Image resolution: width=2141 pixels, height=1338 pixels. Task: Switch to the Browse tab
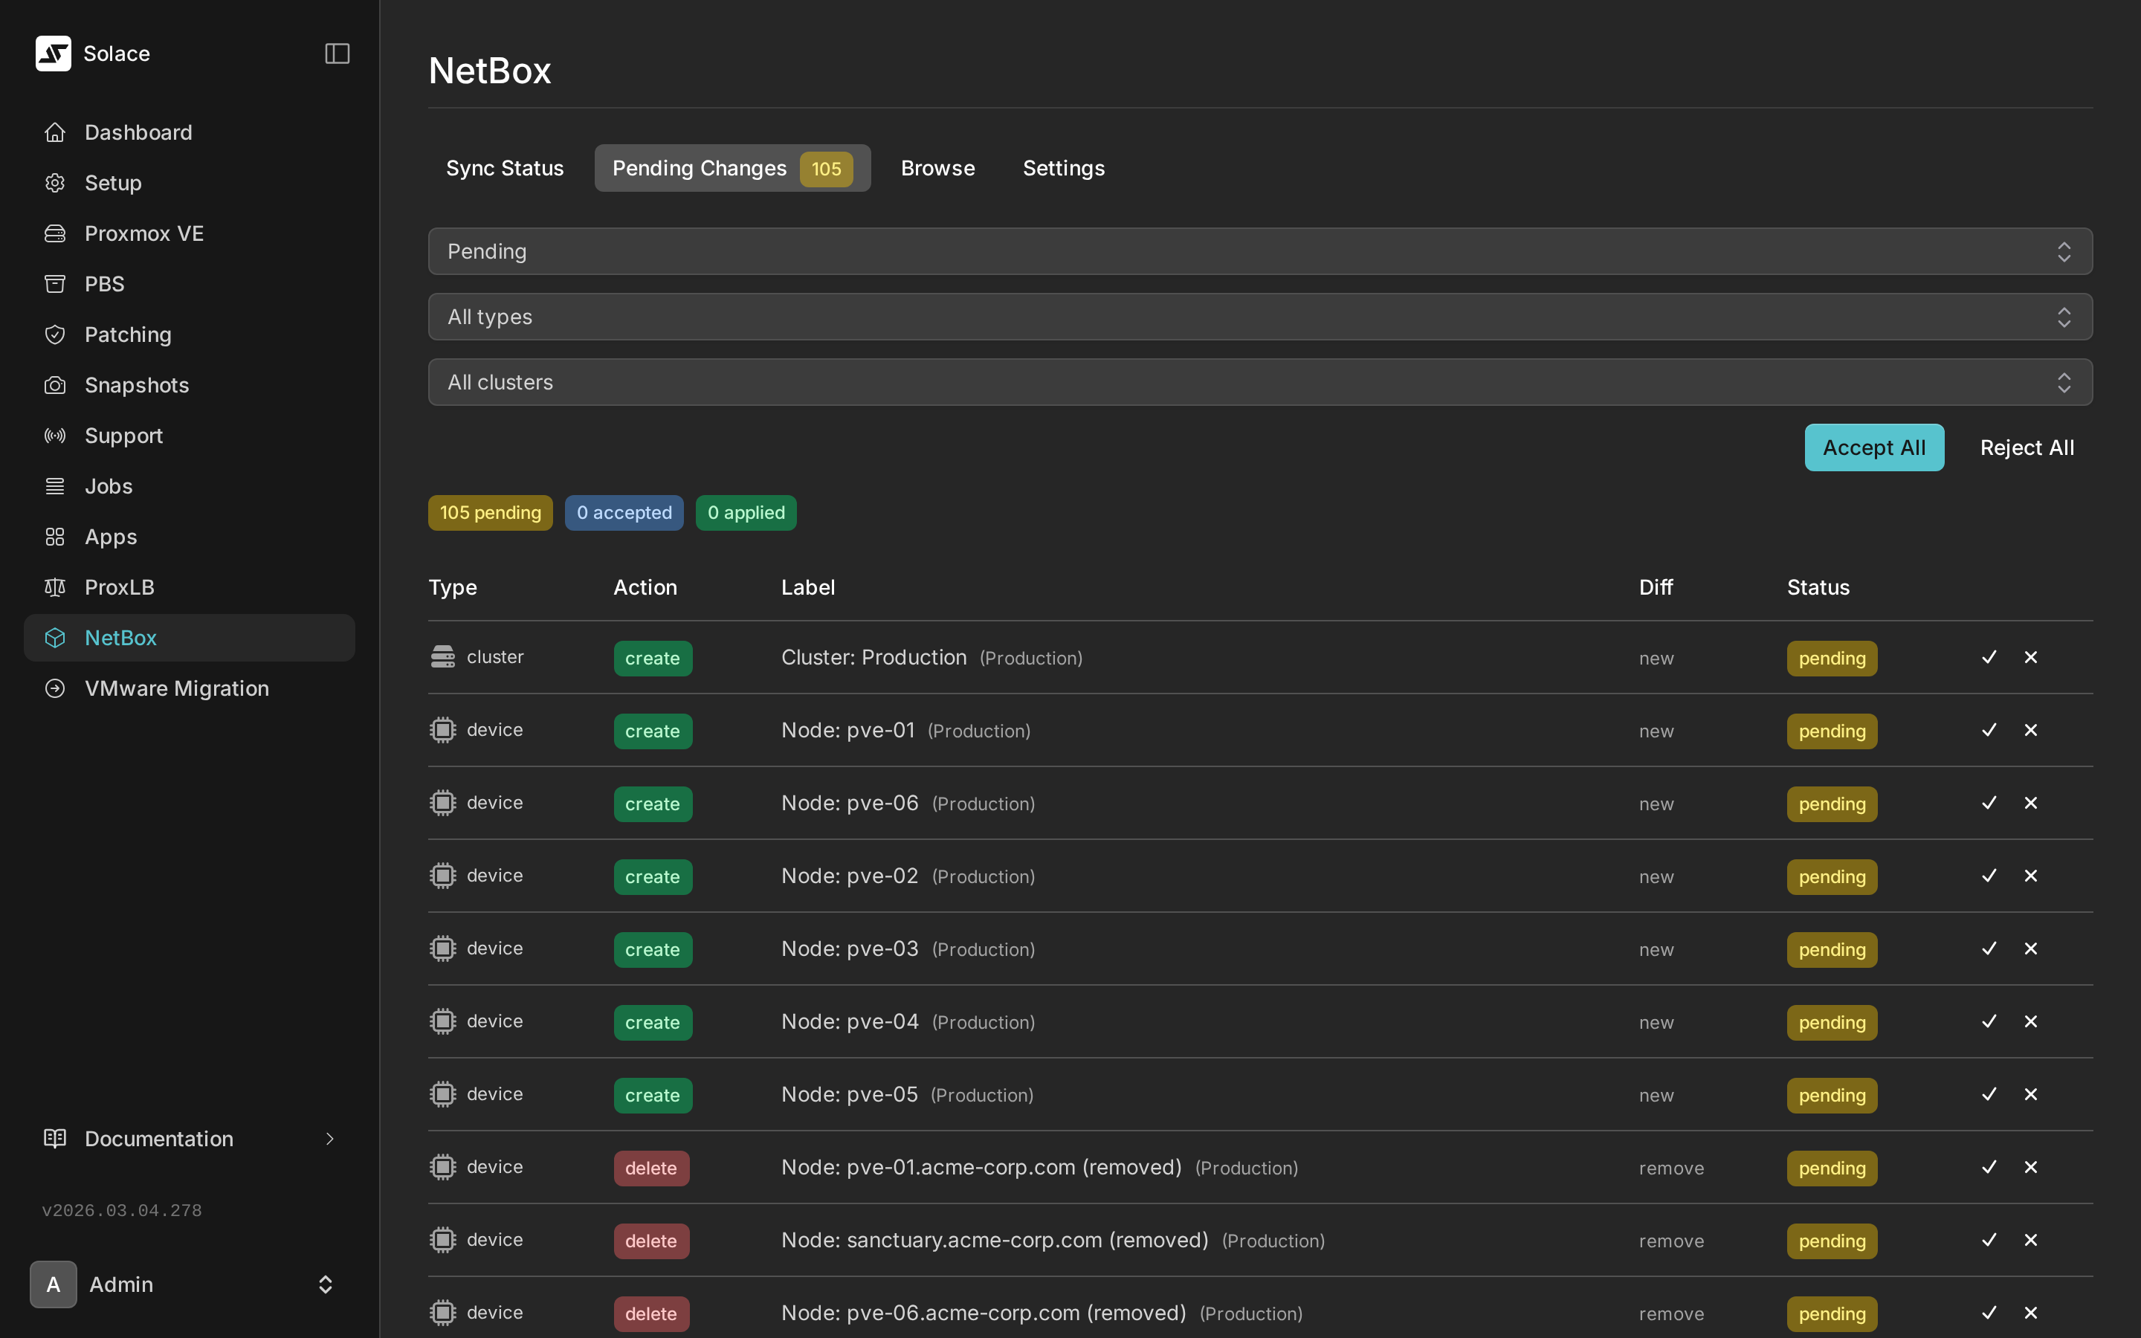(x=937, y=167)
